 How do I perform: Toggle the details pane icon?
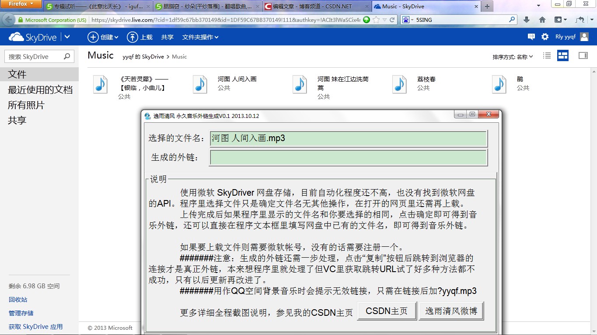(x=583, y=55)
